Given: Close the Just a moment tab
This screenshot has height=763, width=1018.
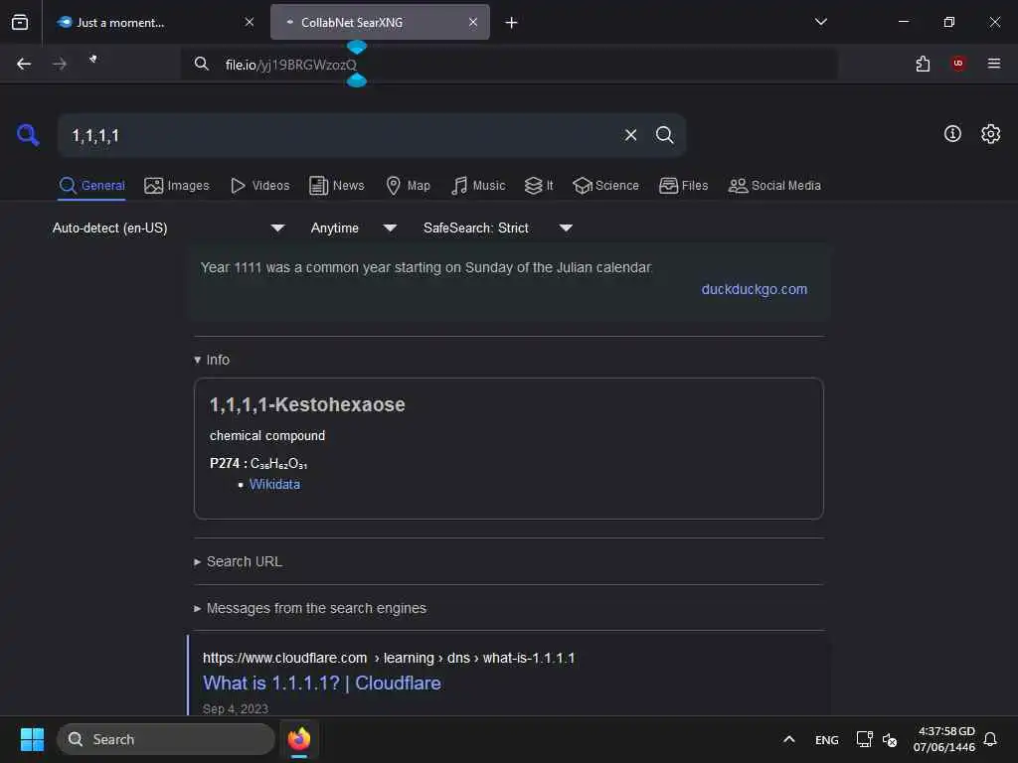Looking at the screenshot, I should [x=250, y=22].
